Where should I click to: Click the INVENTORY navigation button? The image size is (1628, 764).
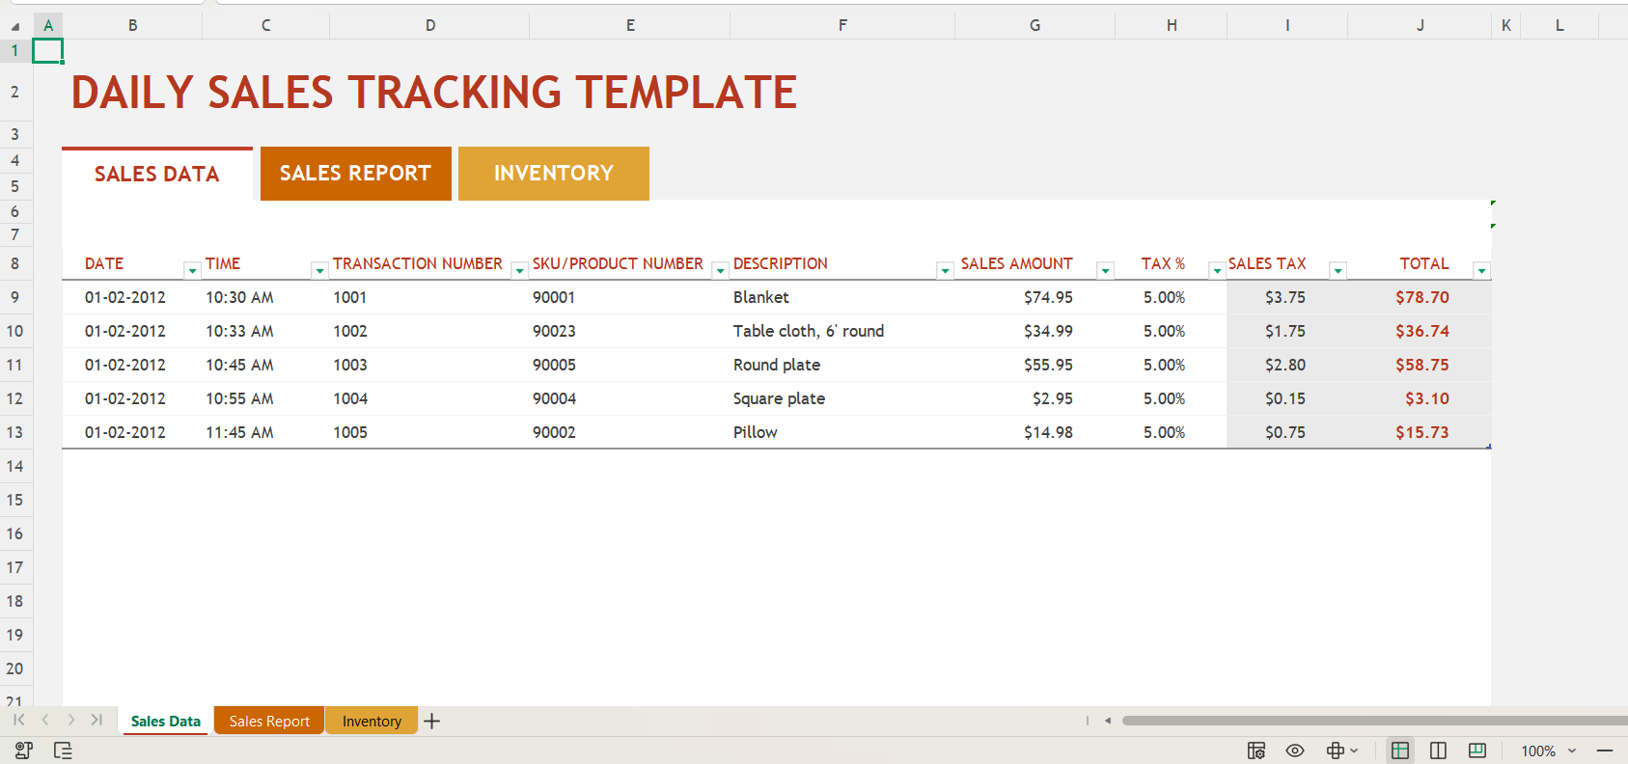[554, 174]
